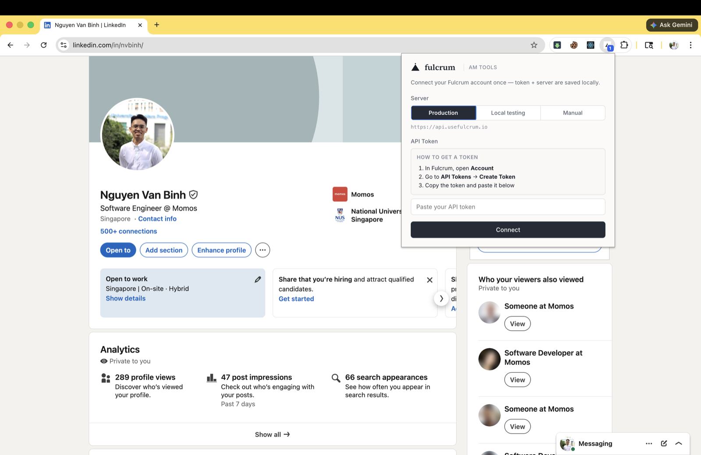The height and width of the screenshot is (455, 701).
Task: Open the green shield extension
Action: pos(557,45)
